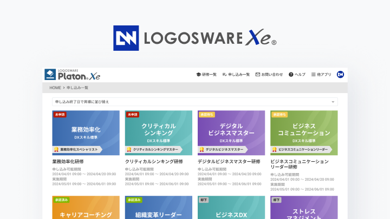This screenshot has height=219, width=390.
Task: Select 申し込み一覧 in the top navigation
Action: pos(239,74)
